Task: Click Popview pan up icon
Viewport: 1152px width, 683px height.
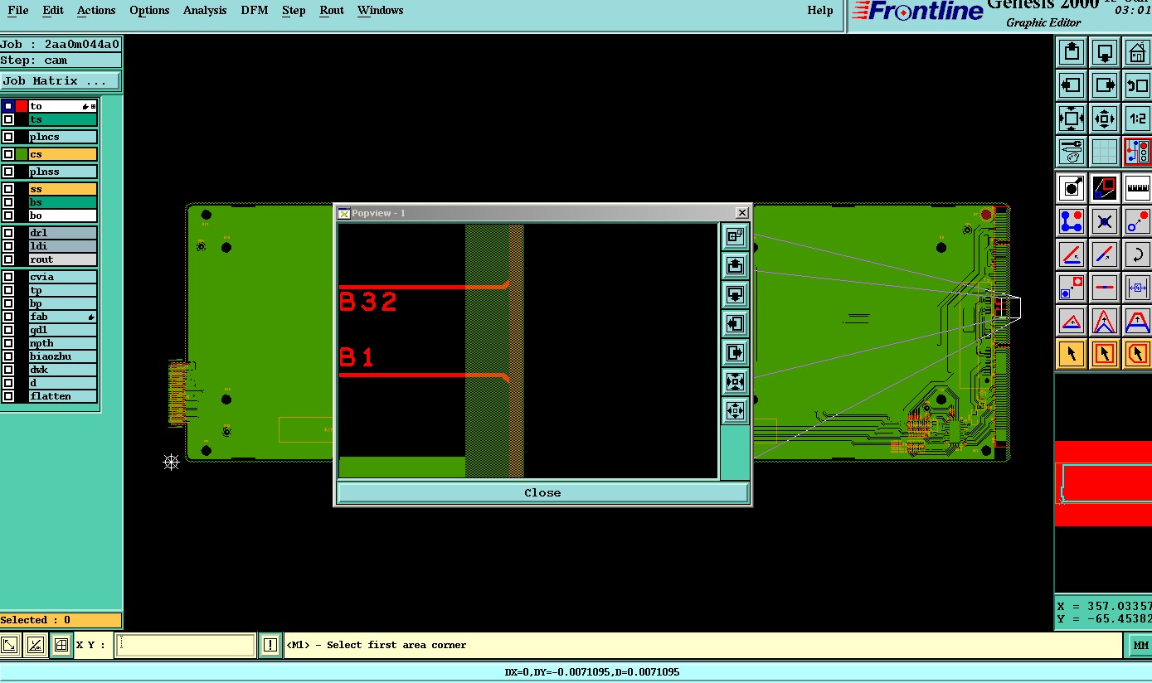Action: pos(735,265)
